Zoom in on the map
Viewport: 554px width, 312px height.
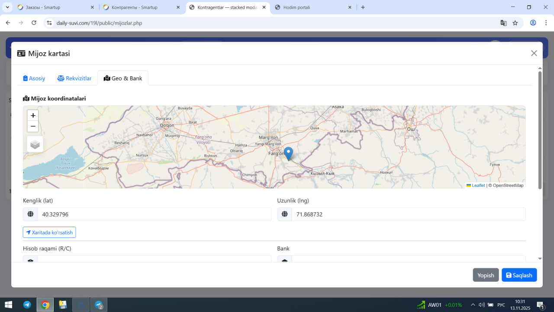[33, 116]
